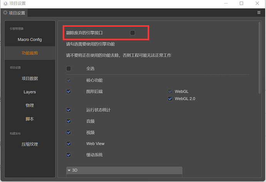Viewport: 266px width, 182px height.
Task: Click the 引擎管理器 section header
Action: click(17, 29)
